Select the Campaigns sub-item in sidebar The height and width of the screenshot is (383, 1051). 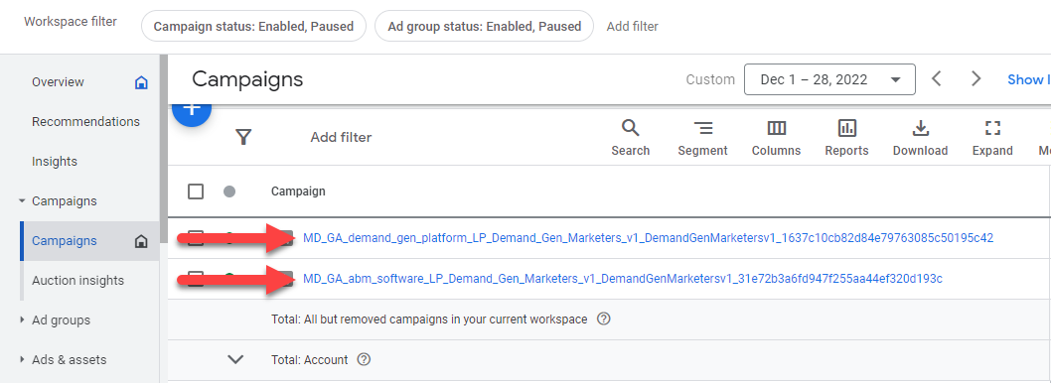tap(65, 241)
